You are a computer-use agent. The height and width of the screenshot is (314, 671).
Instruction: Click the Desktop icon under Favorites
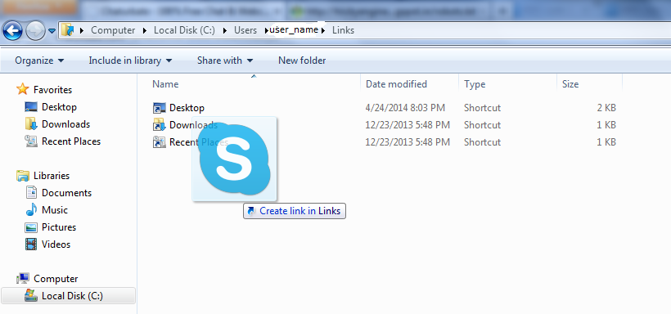click(x=31, y=107)
